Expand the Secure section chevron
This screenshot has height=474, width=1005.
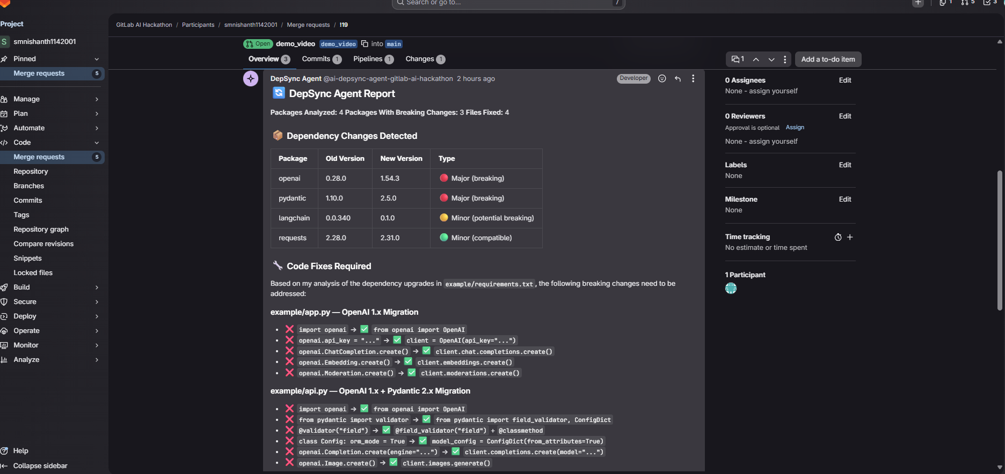[97, 302]
